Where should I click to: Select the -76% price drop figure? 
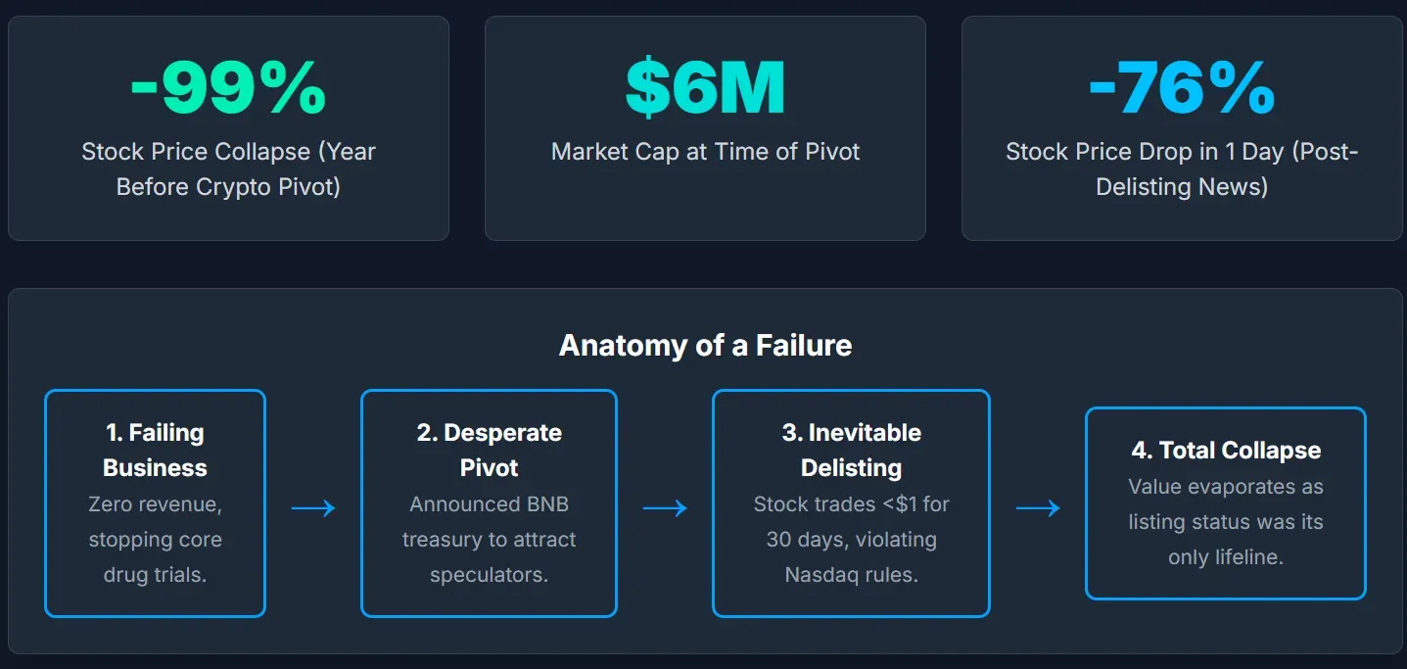pos(1182,88)
